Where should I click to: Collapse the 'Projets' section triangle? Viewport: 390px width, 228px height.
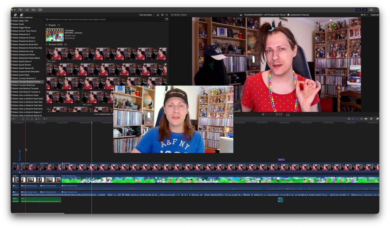(46, 25)
